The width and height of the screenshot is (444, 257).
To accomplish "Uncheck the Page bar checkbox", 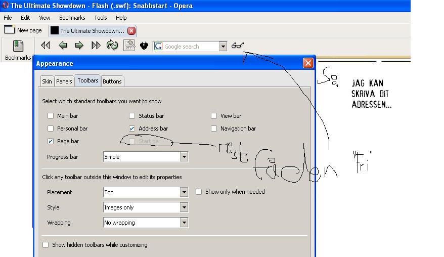I will (x=51, y=141).
